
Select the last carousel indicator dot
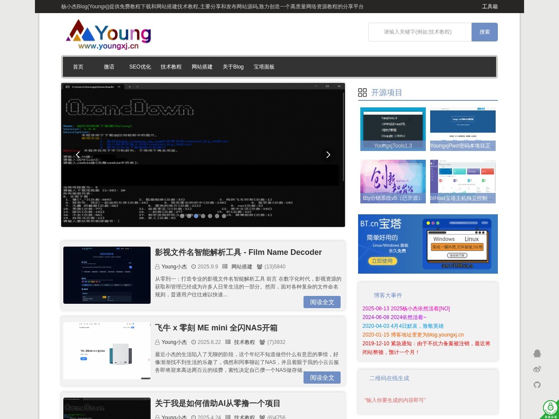click(x=224, y=216)
